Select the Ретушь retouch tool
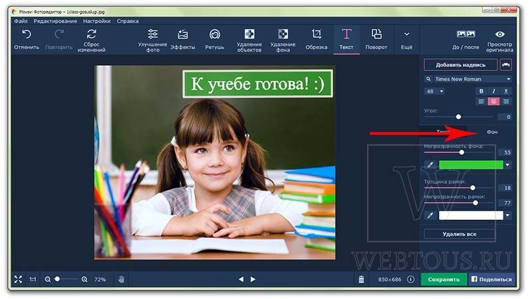 tap(214, 39)
